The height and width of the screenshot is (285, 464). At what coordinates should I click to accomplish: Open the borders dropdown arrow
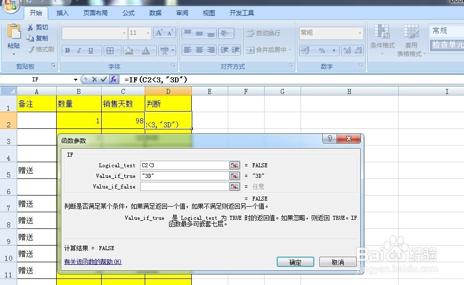[x=118, y=51]
